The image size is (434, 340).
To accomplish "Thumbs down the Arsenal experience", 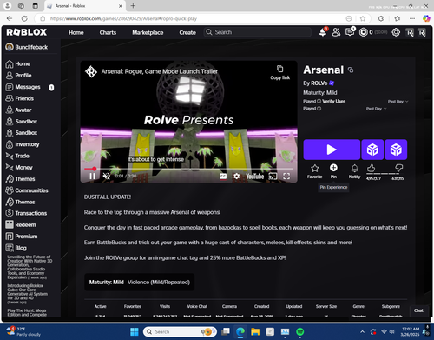I will coord(398,168).
